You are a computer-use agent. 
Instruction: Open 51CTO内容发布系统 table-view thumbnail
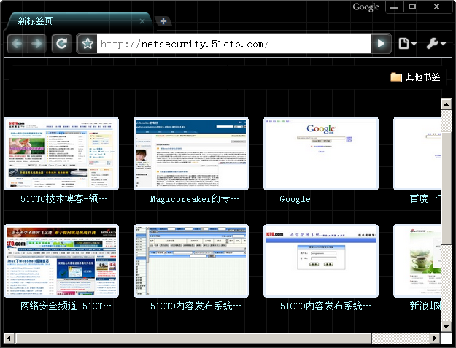pos(191,260)
